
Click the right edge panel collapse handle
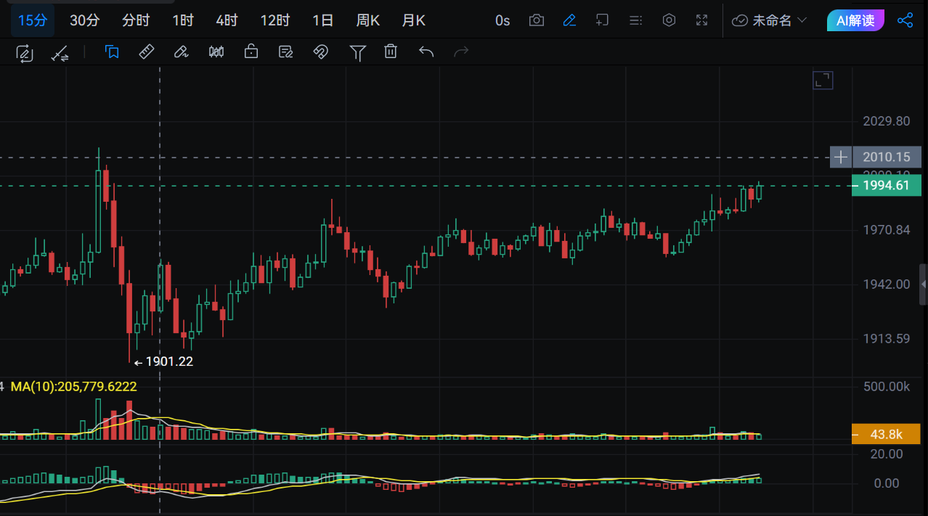[923, 283]
